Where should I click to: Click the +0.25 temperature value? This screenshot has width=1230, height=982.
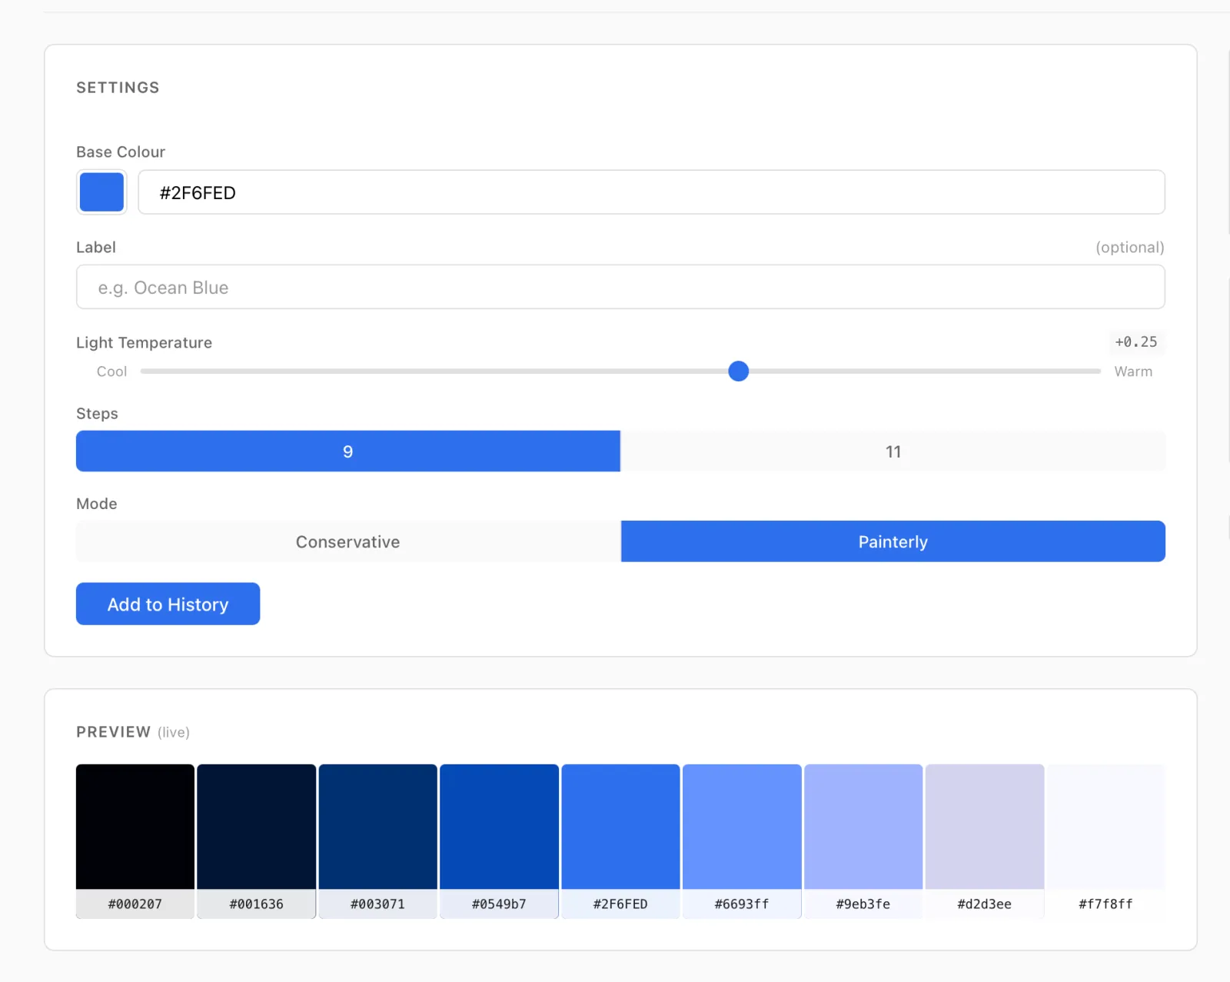1137,342
